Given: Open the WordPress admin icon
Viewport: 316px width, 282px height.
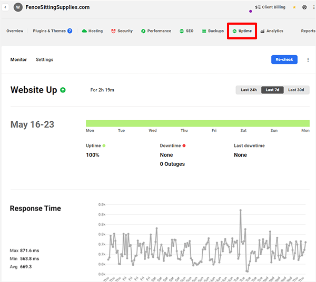Looking at the screenshot, I should point(305,8).
